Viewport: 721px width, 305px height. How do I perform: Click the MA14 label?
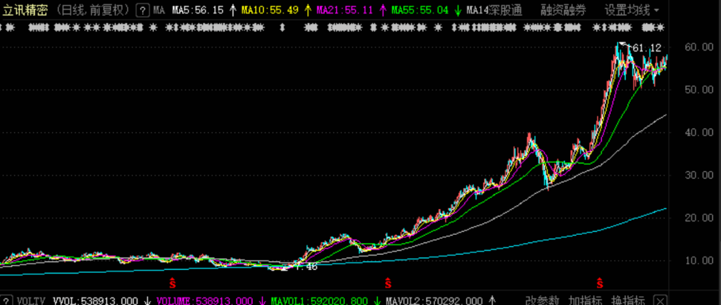pyautogui.click(x=477, y=9)
